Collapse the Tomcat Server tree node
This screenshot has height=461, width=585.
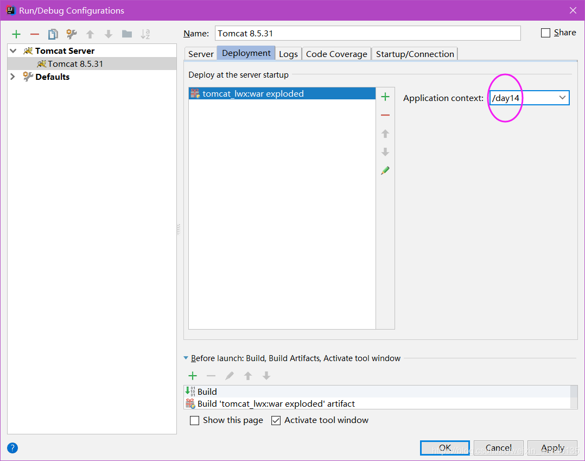(14, 50)
